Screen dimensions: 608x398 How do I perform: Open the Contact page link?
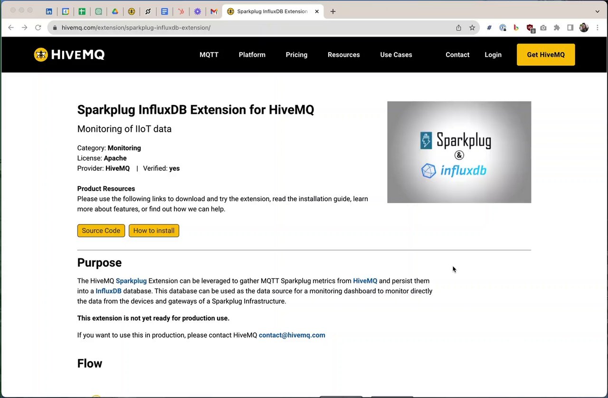(457, 55)
